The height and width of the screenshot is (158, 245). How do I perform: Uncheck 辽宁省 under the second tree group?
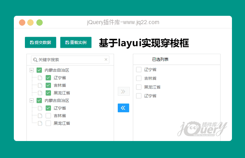tap(48, 108)
